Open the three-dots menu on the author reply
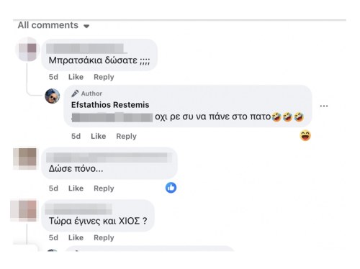The image size is (360, 269). (x=324, y=106)
